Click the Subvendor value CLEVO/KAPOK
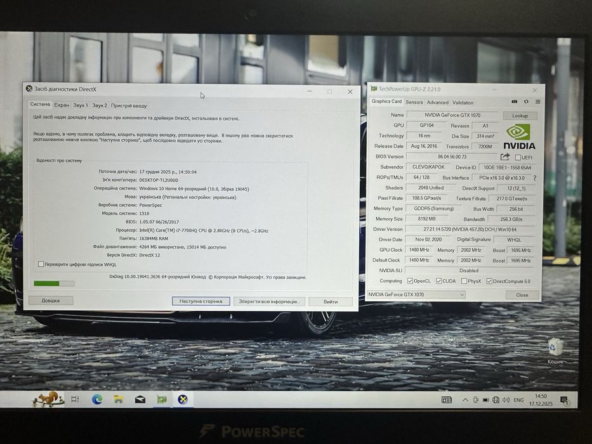The image size is (592, 444). coord(428,167)
